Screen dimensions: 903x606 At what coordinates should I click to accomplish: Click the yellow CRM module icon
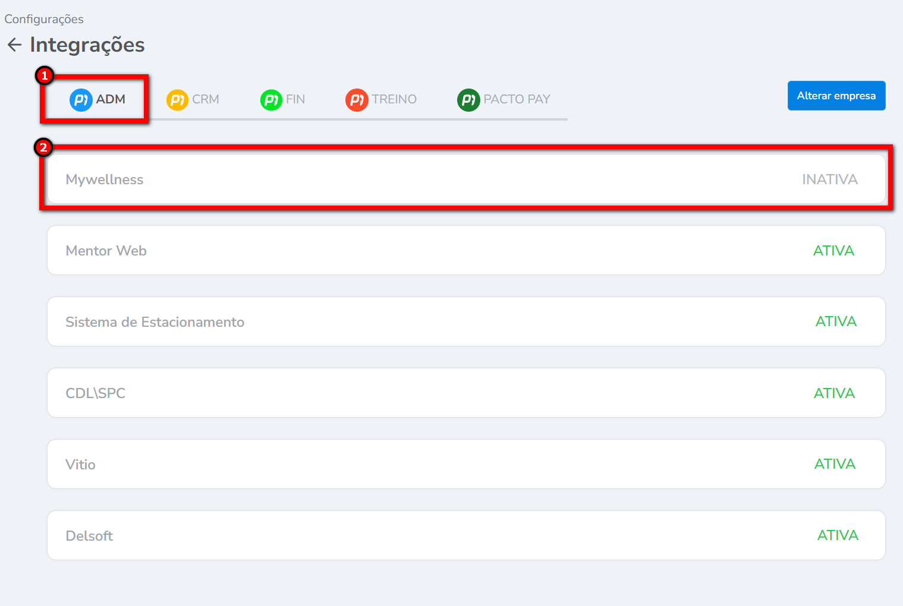point(177,100)
